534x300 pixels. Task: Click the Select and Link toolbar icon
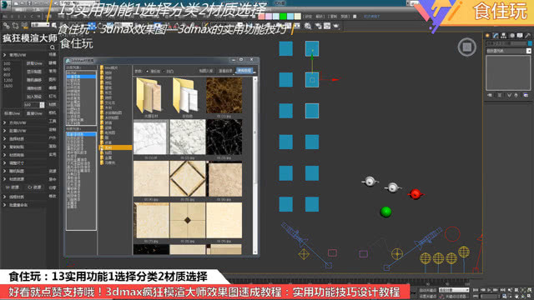tap(6, 26)
